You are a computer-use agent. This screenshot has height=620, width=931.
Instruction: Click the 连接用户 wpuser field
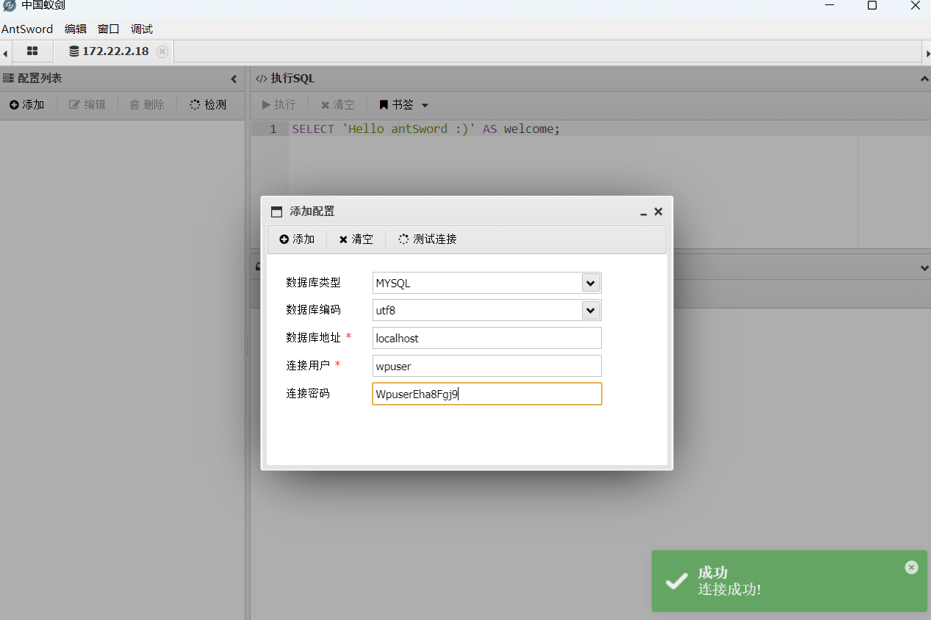487,366
